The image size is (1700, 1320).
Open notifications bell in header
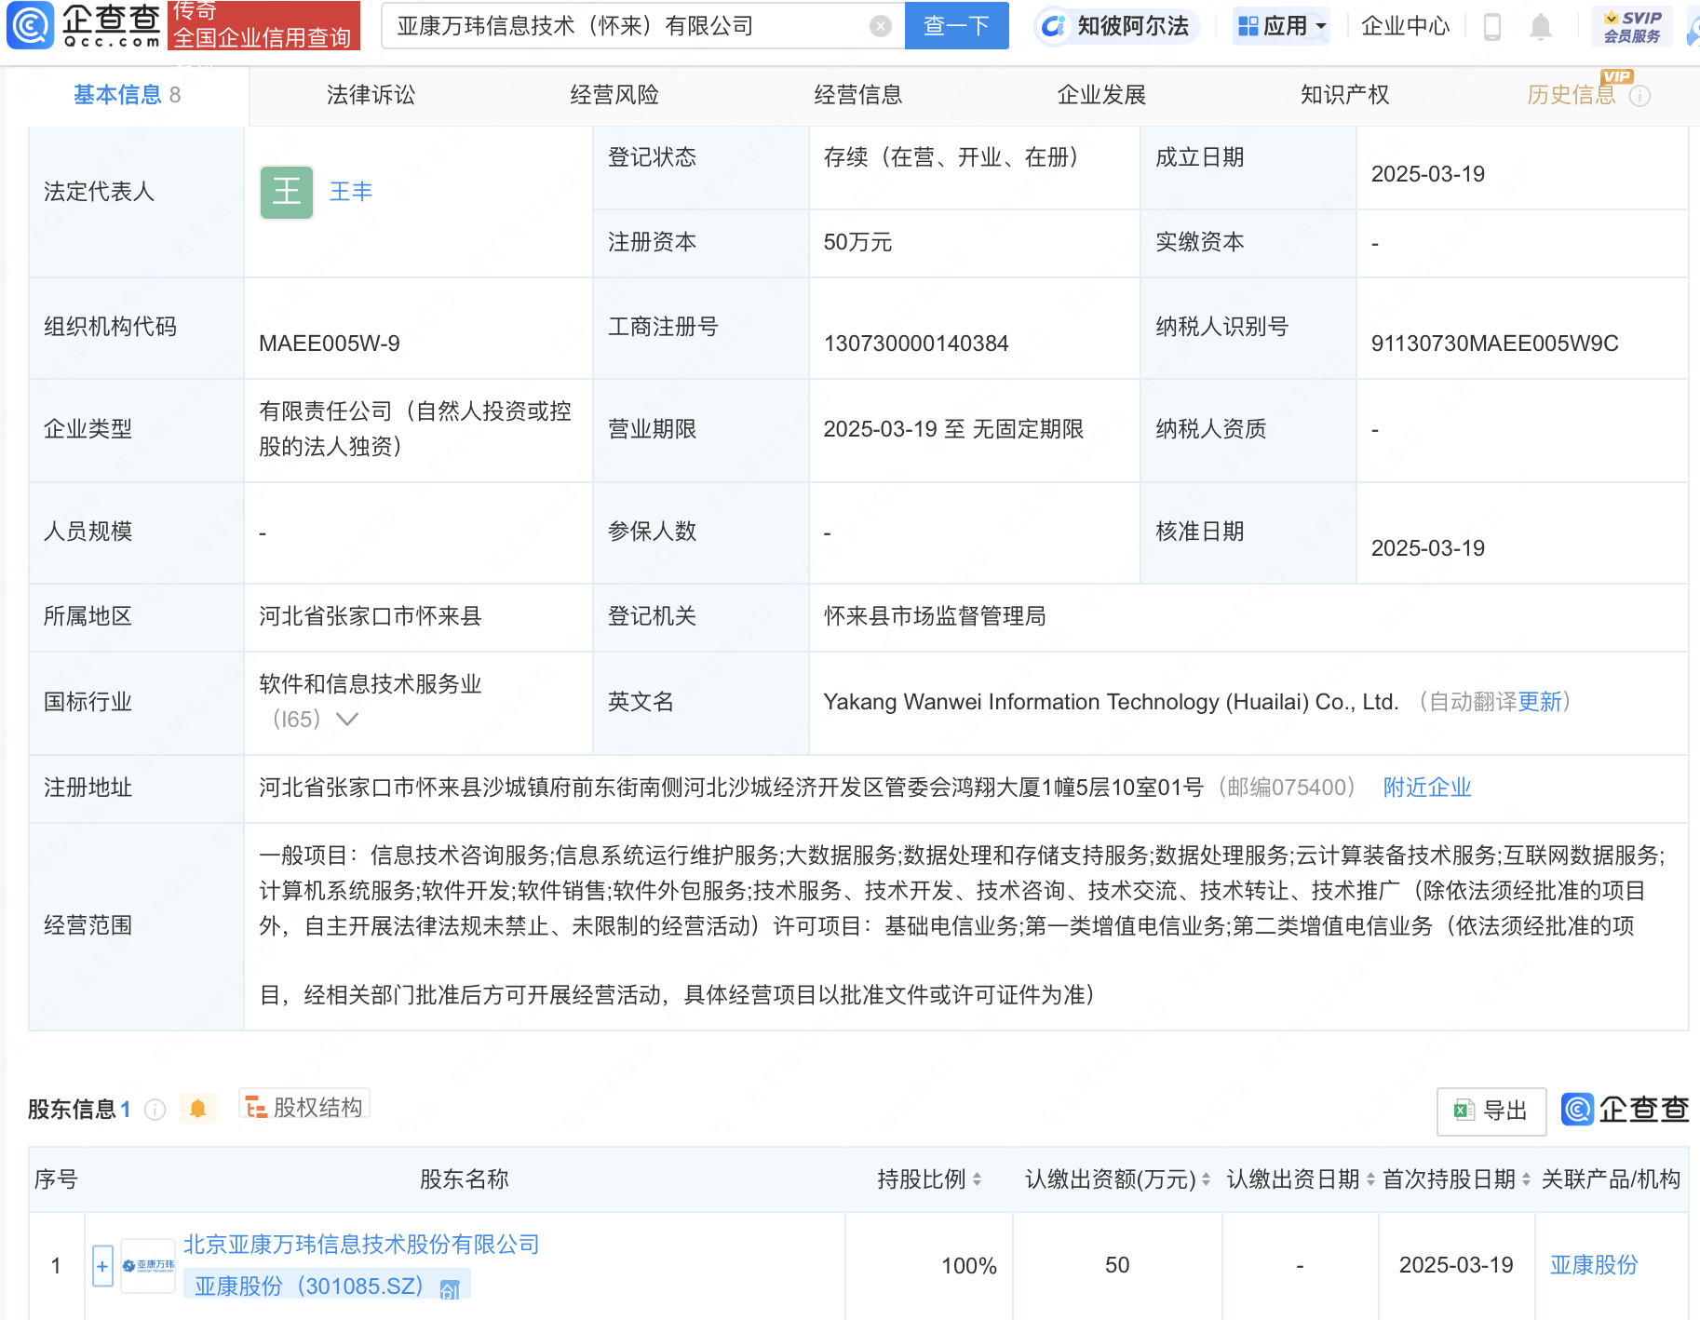1541,27
